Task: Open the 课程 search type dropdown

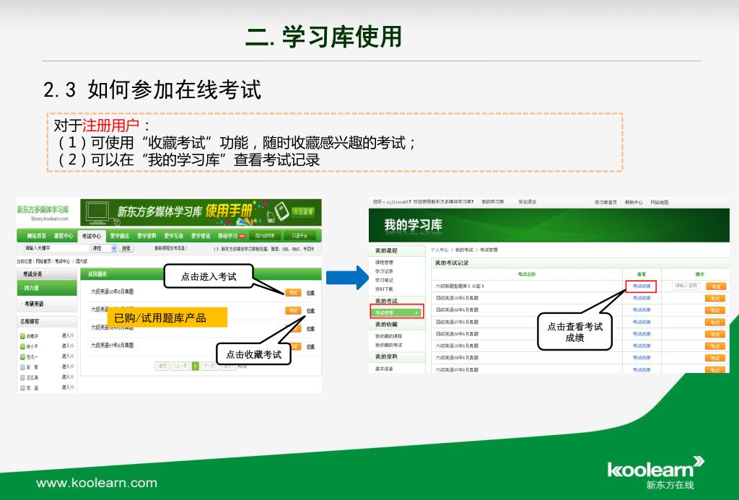Action: pos(104,248)
